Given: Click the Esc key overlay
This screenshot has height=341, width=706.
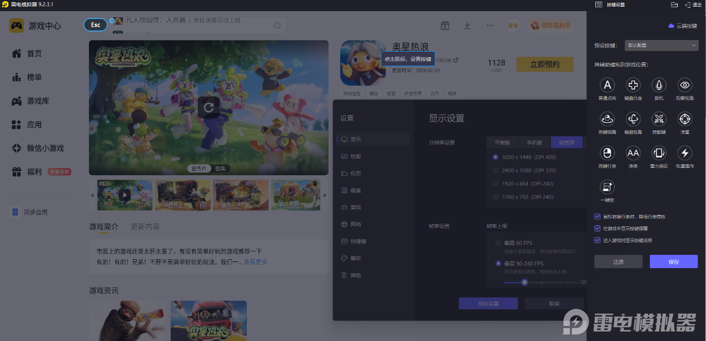Looking at the screenshot, I should 96,25.
